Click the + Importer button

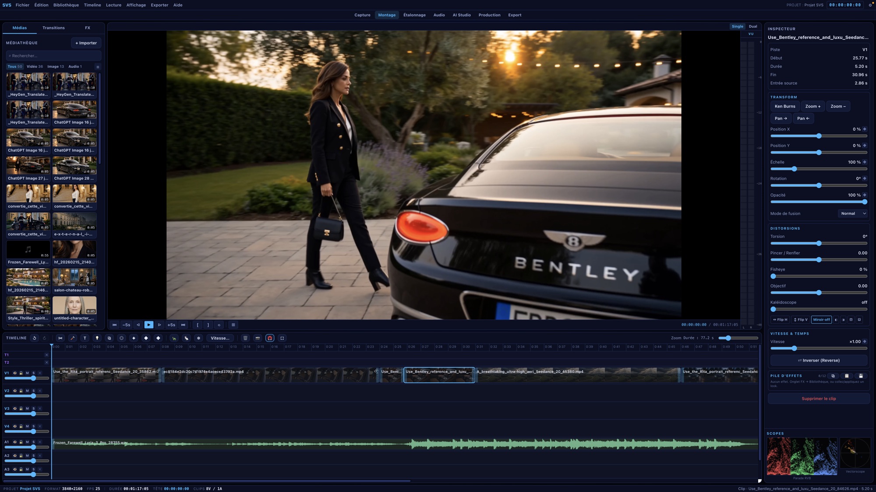86,43
